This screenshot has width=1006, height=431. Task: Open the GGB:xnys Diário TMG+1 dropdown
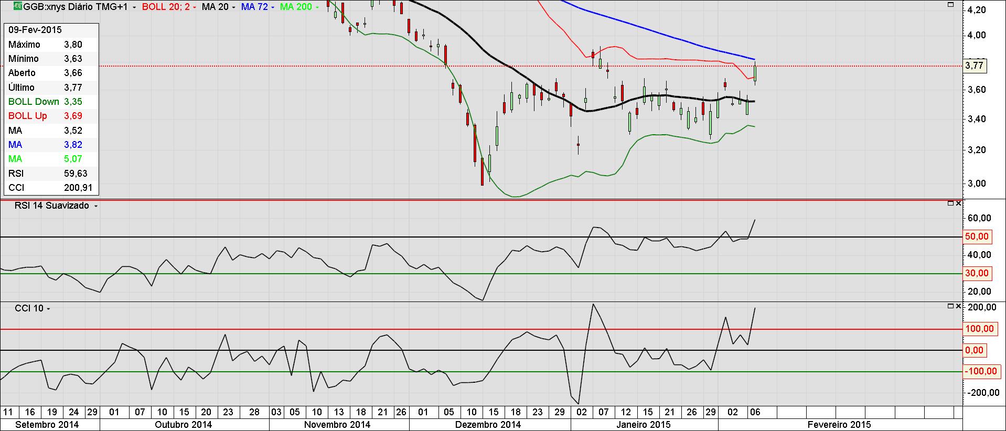(135, 7)
